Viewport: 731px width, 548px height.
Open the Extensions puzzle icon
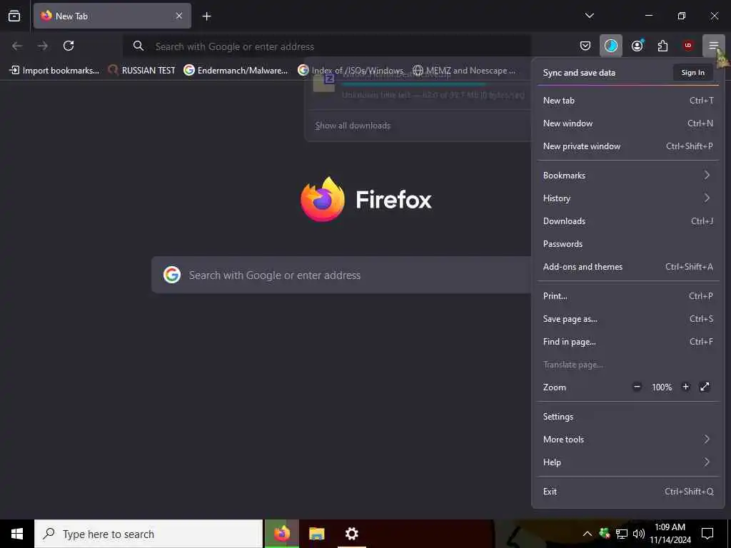[662, 46]
